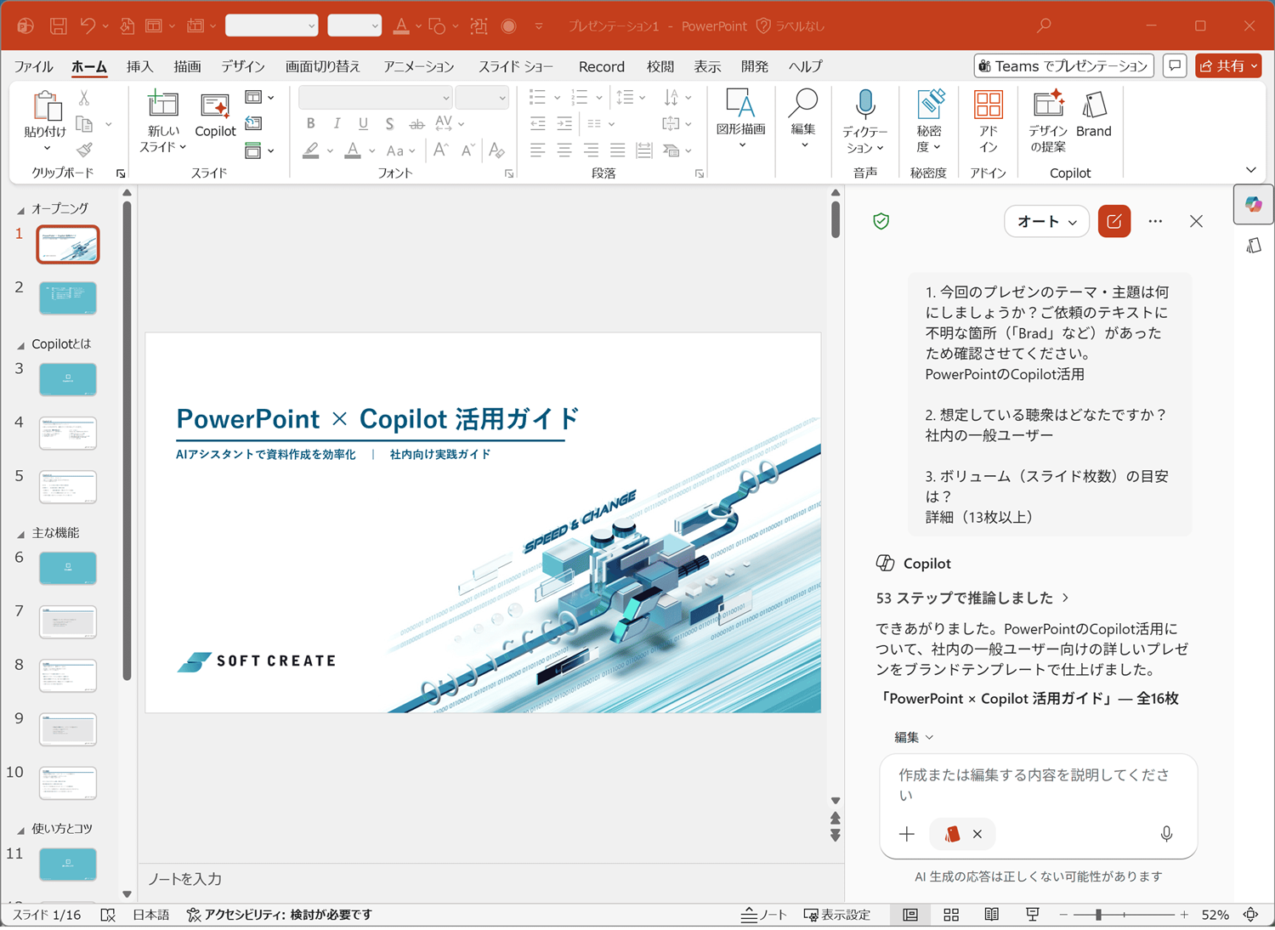Viewport: 1275px width, 930px height.
Task: Click the spell check icon in status bar
Action: click(108, 915)
